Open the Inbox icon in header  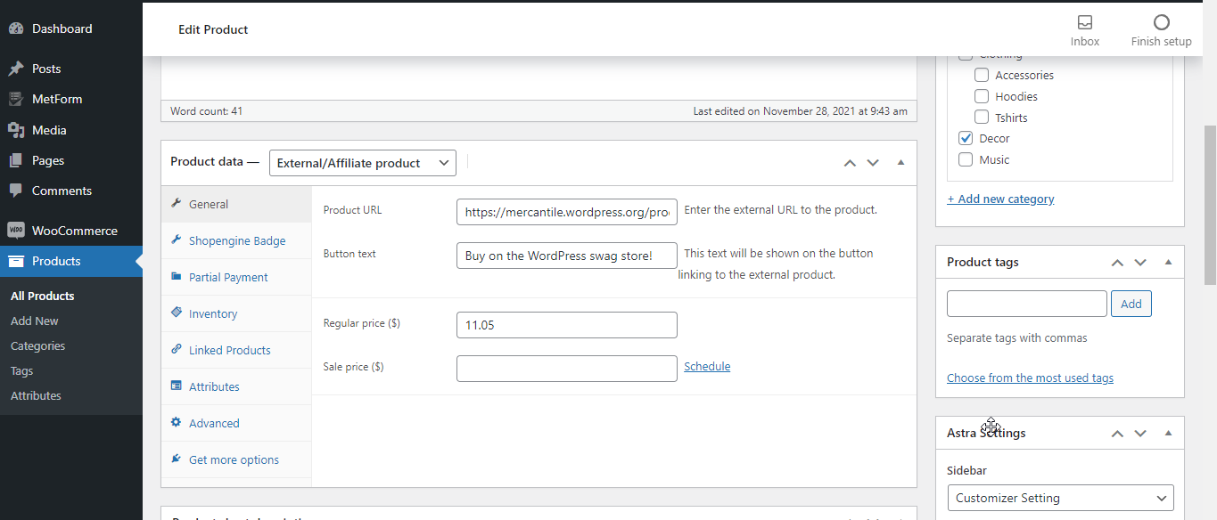coord(1085,23)
